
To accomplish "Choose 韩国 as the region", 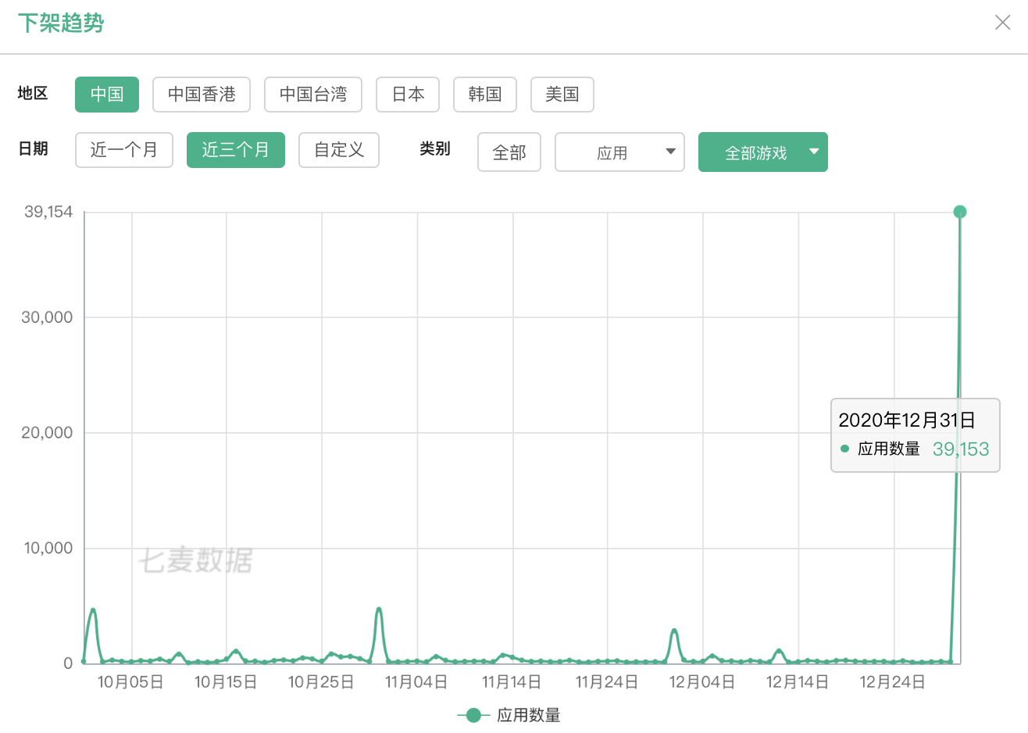I will [485, 95].
